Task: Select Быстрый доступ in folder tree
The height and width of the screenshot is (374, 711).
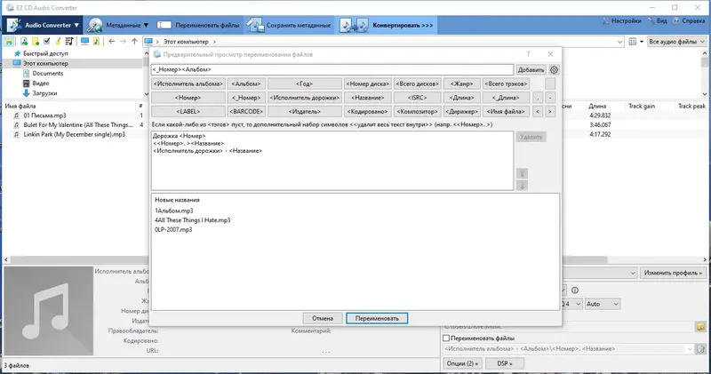Action: point(45,53)
